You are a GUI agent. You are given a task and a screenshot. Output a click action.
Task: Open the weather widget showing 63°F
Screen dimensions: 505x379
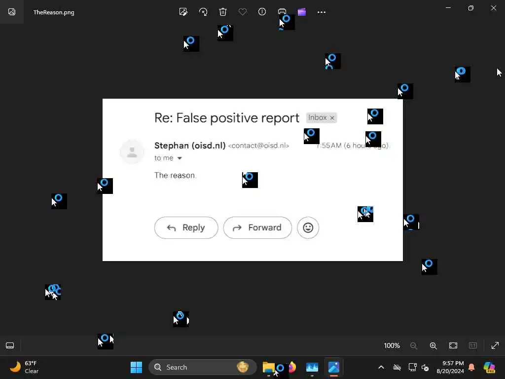pyautogui.click(x=24, y=367)
